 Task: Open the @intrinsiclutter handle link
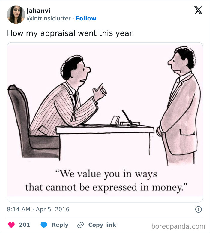(x=49, y=19)
